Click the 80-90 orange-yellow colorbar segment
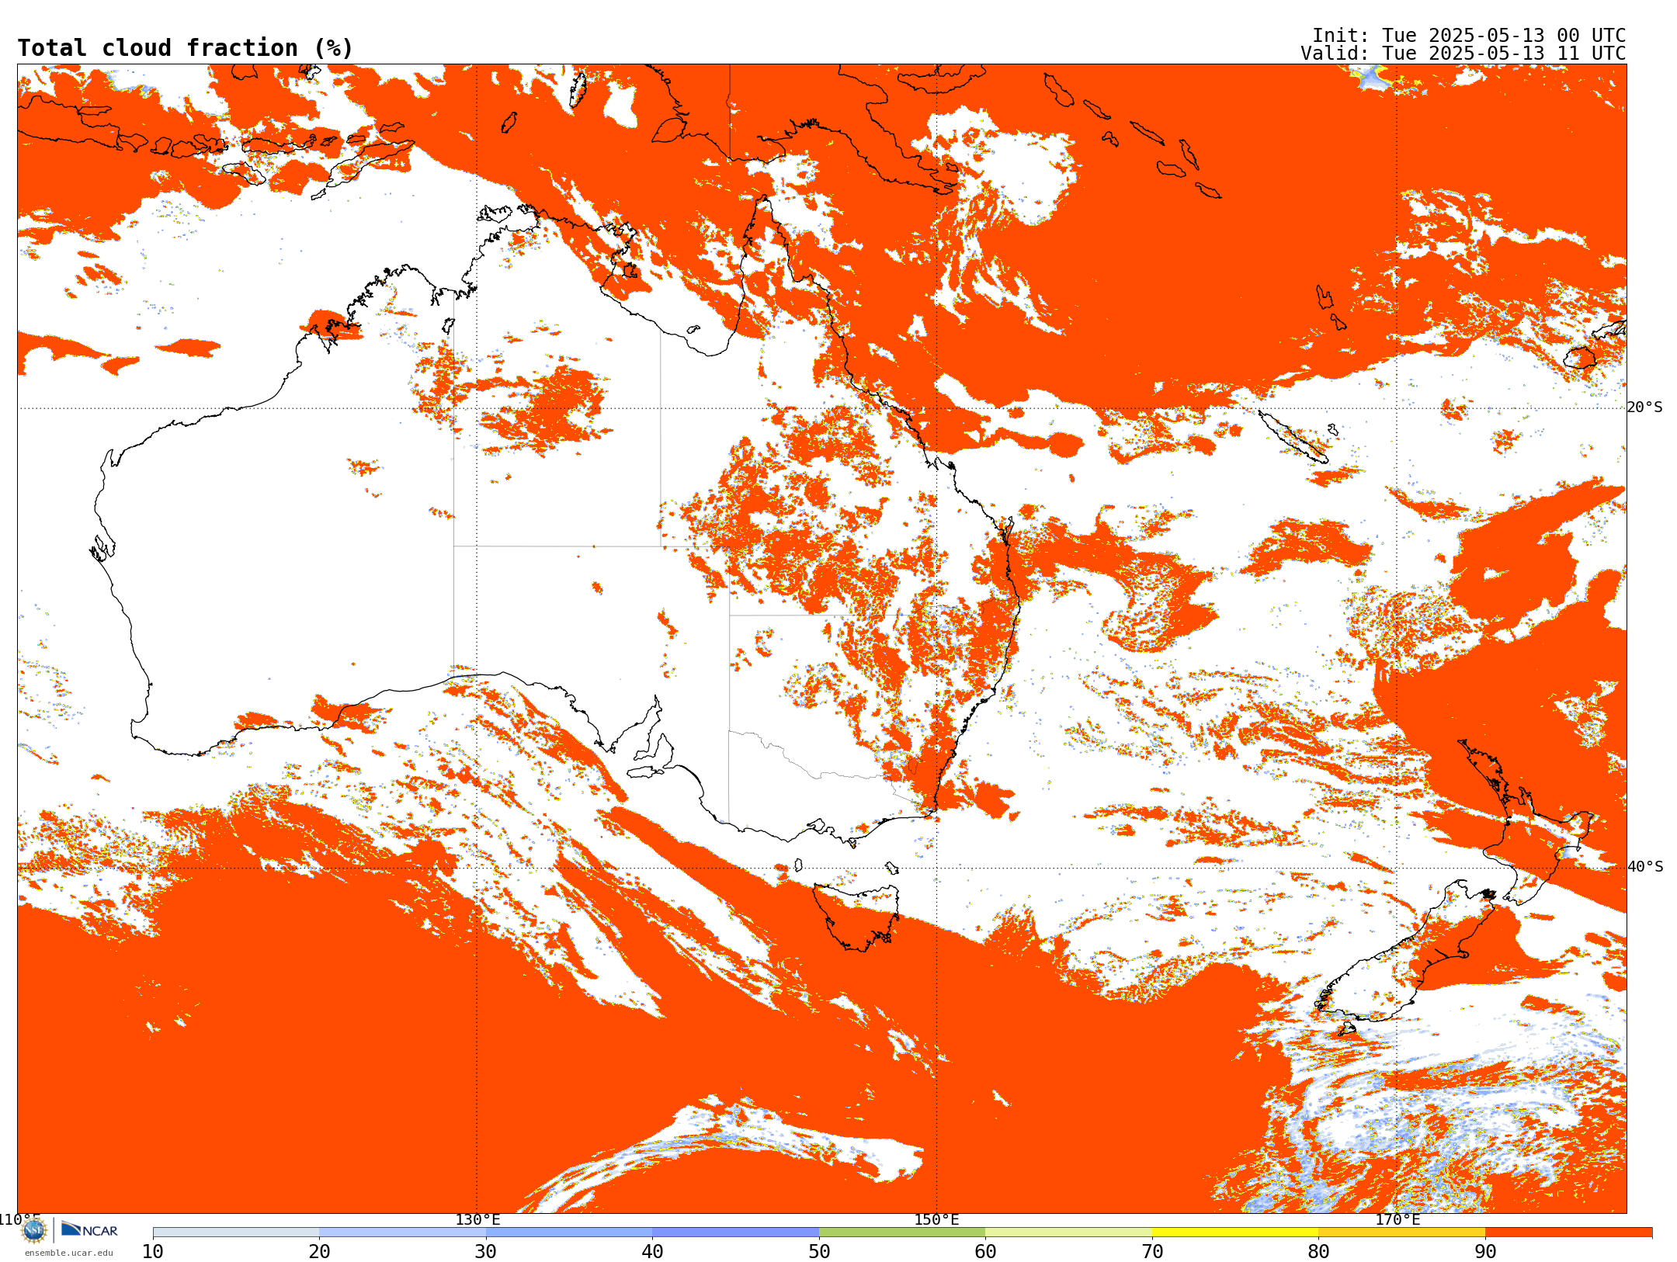Viewport: 1677px width, 1262px height. [x=1401, y=1233]
